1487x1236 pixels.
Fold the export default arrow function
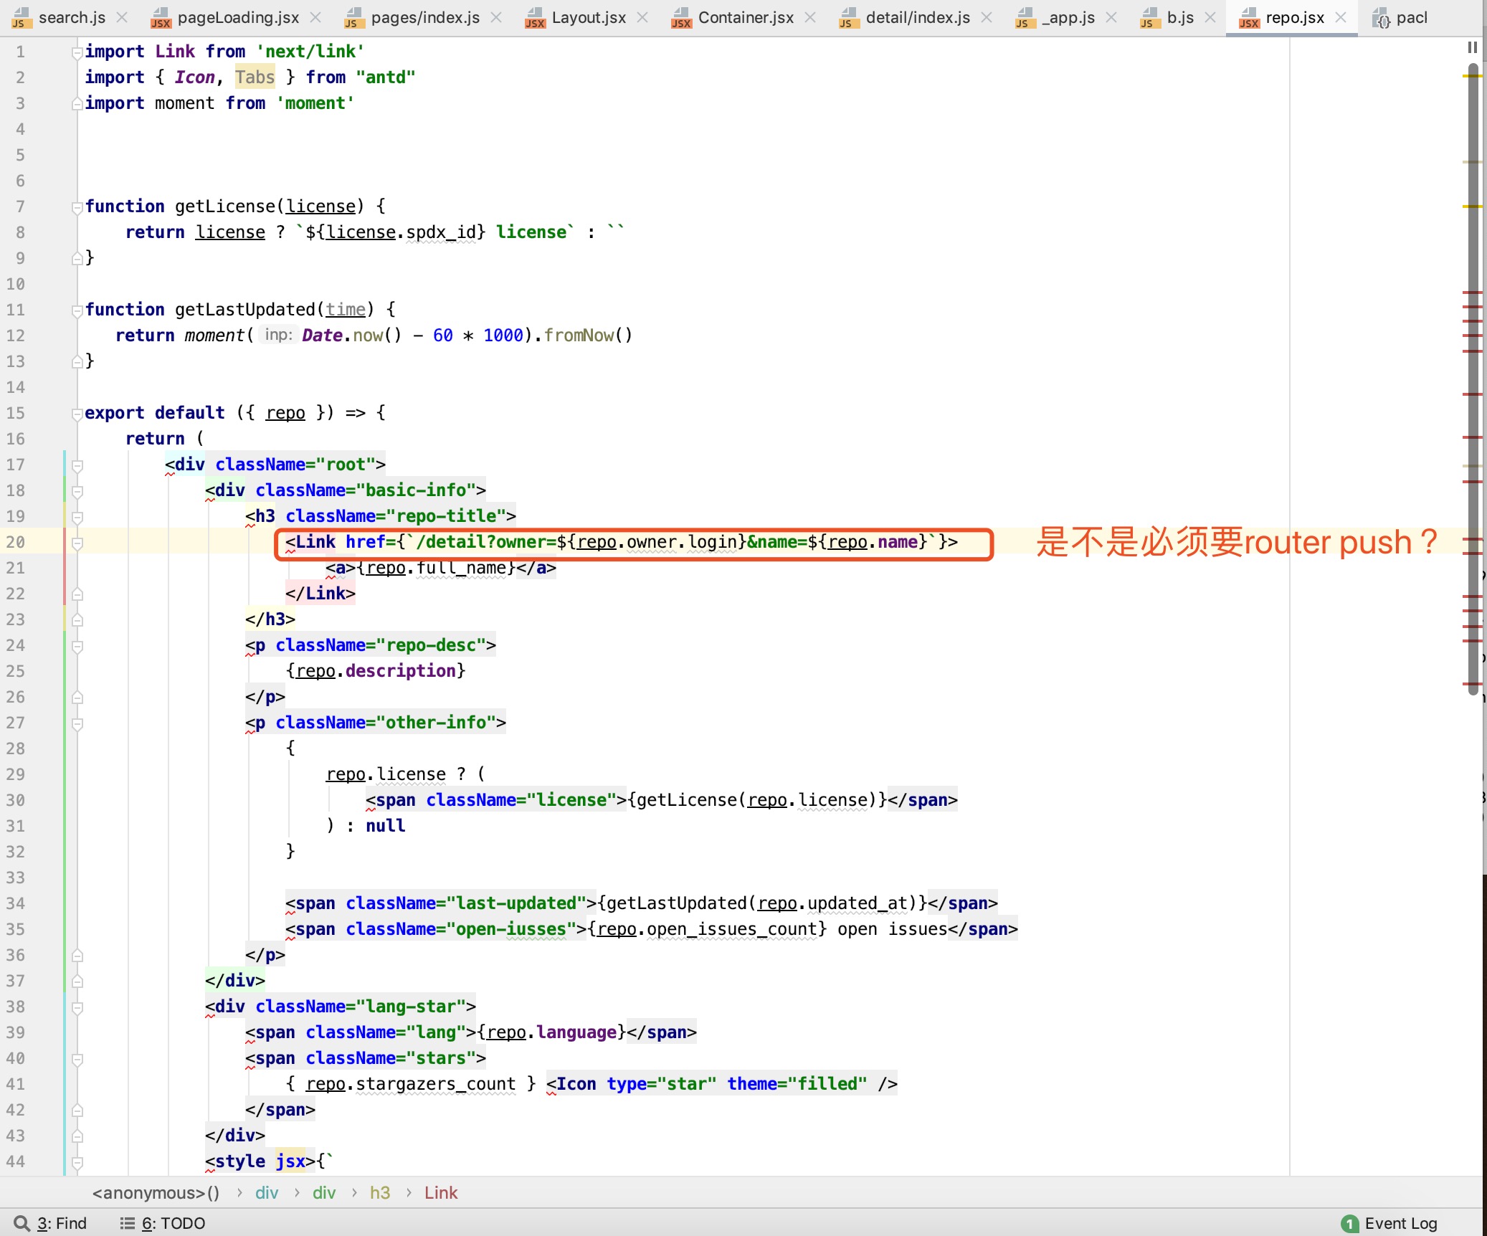coord(77,414)
